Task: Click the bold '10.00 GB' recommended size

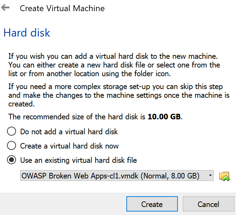Action: (164, 117)
